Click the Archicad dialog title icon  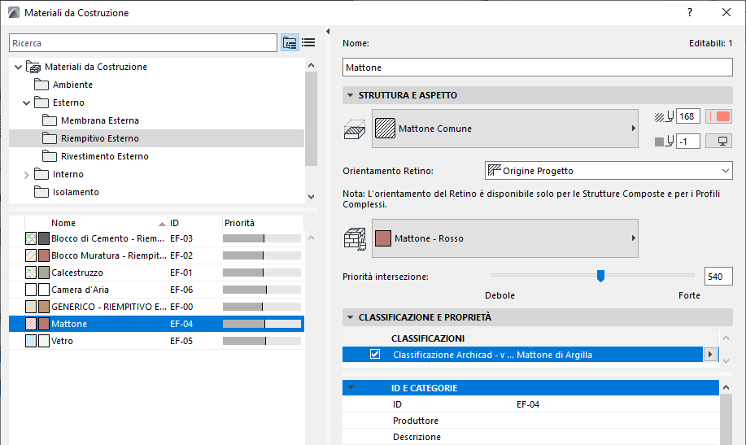(x=14, y=13)
